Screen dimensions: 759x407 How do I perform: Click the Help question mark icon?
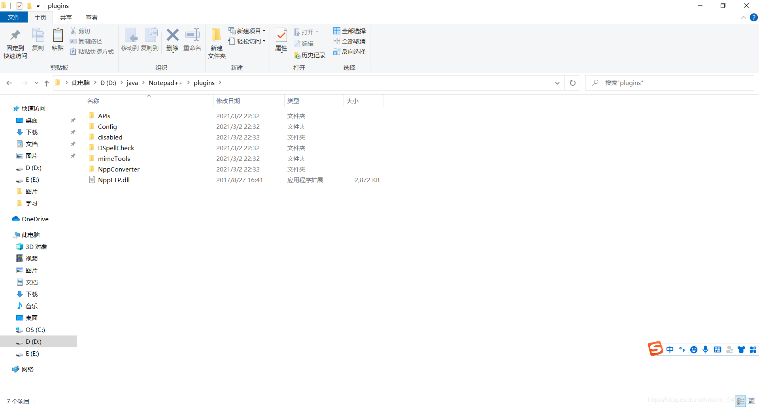pos(754,17)
